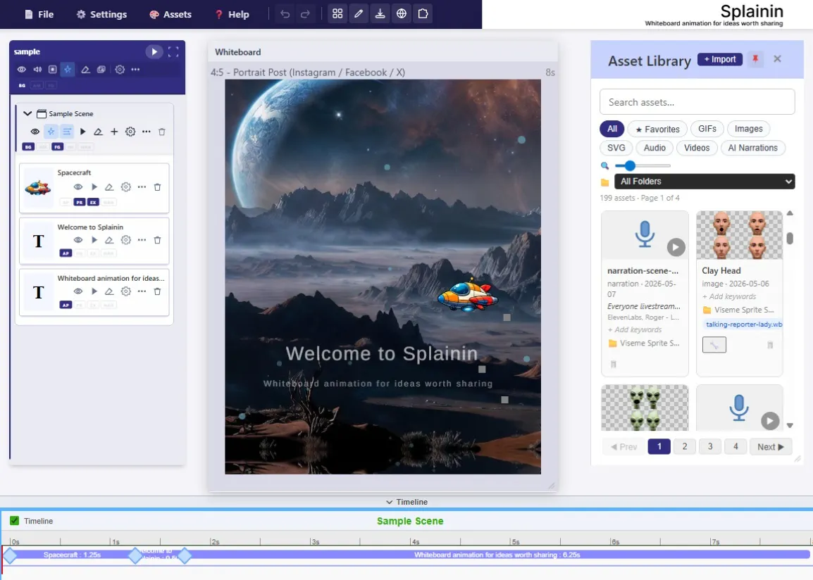Click the redo arrow in top toolbar
This screenshot has height=580, width=813.
coord(305,14)
